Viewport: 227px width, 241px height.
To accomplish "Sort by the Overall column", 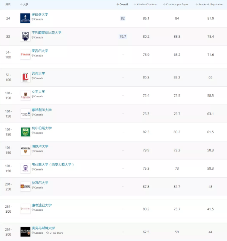I will (122, 5).
